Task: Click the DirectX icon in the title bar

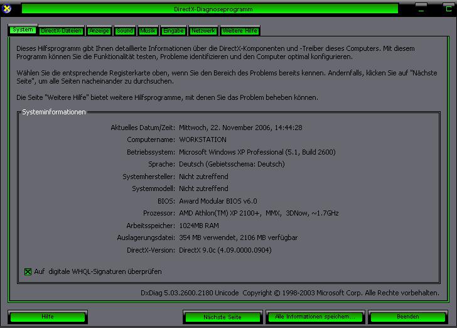Action: point(6,9)
